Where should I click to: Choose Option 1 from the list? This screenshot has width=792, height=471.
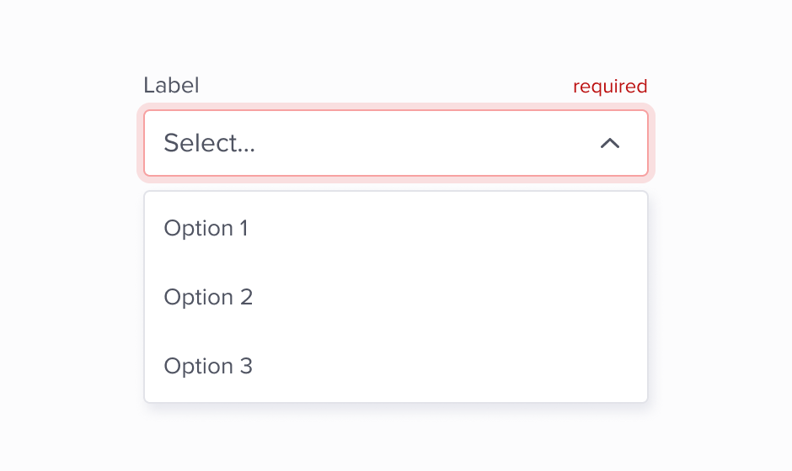pyautogui.click(x=206, y=229)
